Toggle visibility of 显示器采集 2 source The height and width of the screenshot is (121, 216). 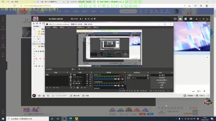coord(87,83)
